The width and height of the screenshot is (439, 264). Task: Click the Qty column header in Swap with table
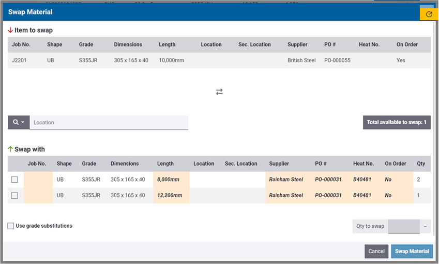tap(421, 164)
